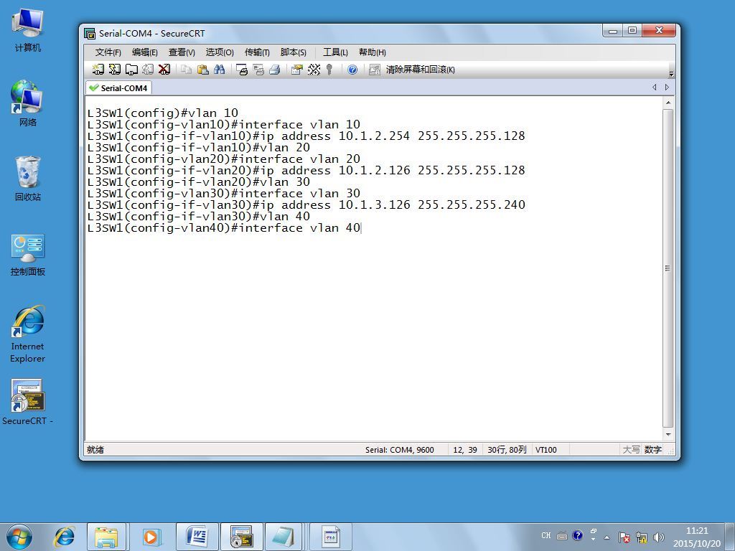The image size is (735, 551).
Task: Show hidden tray icons arrow
Action: 607,537
